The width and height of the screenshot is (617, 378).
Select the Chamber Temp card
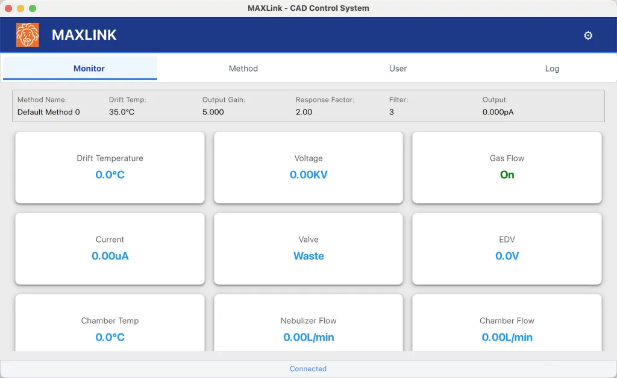coord(110,323)
